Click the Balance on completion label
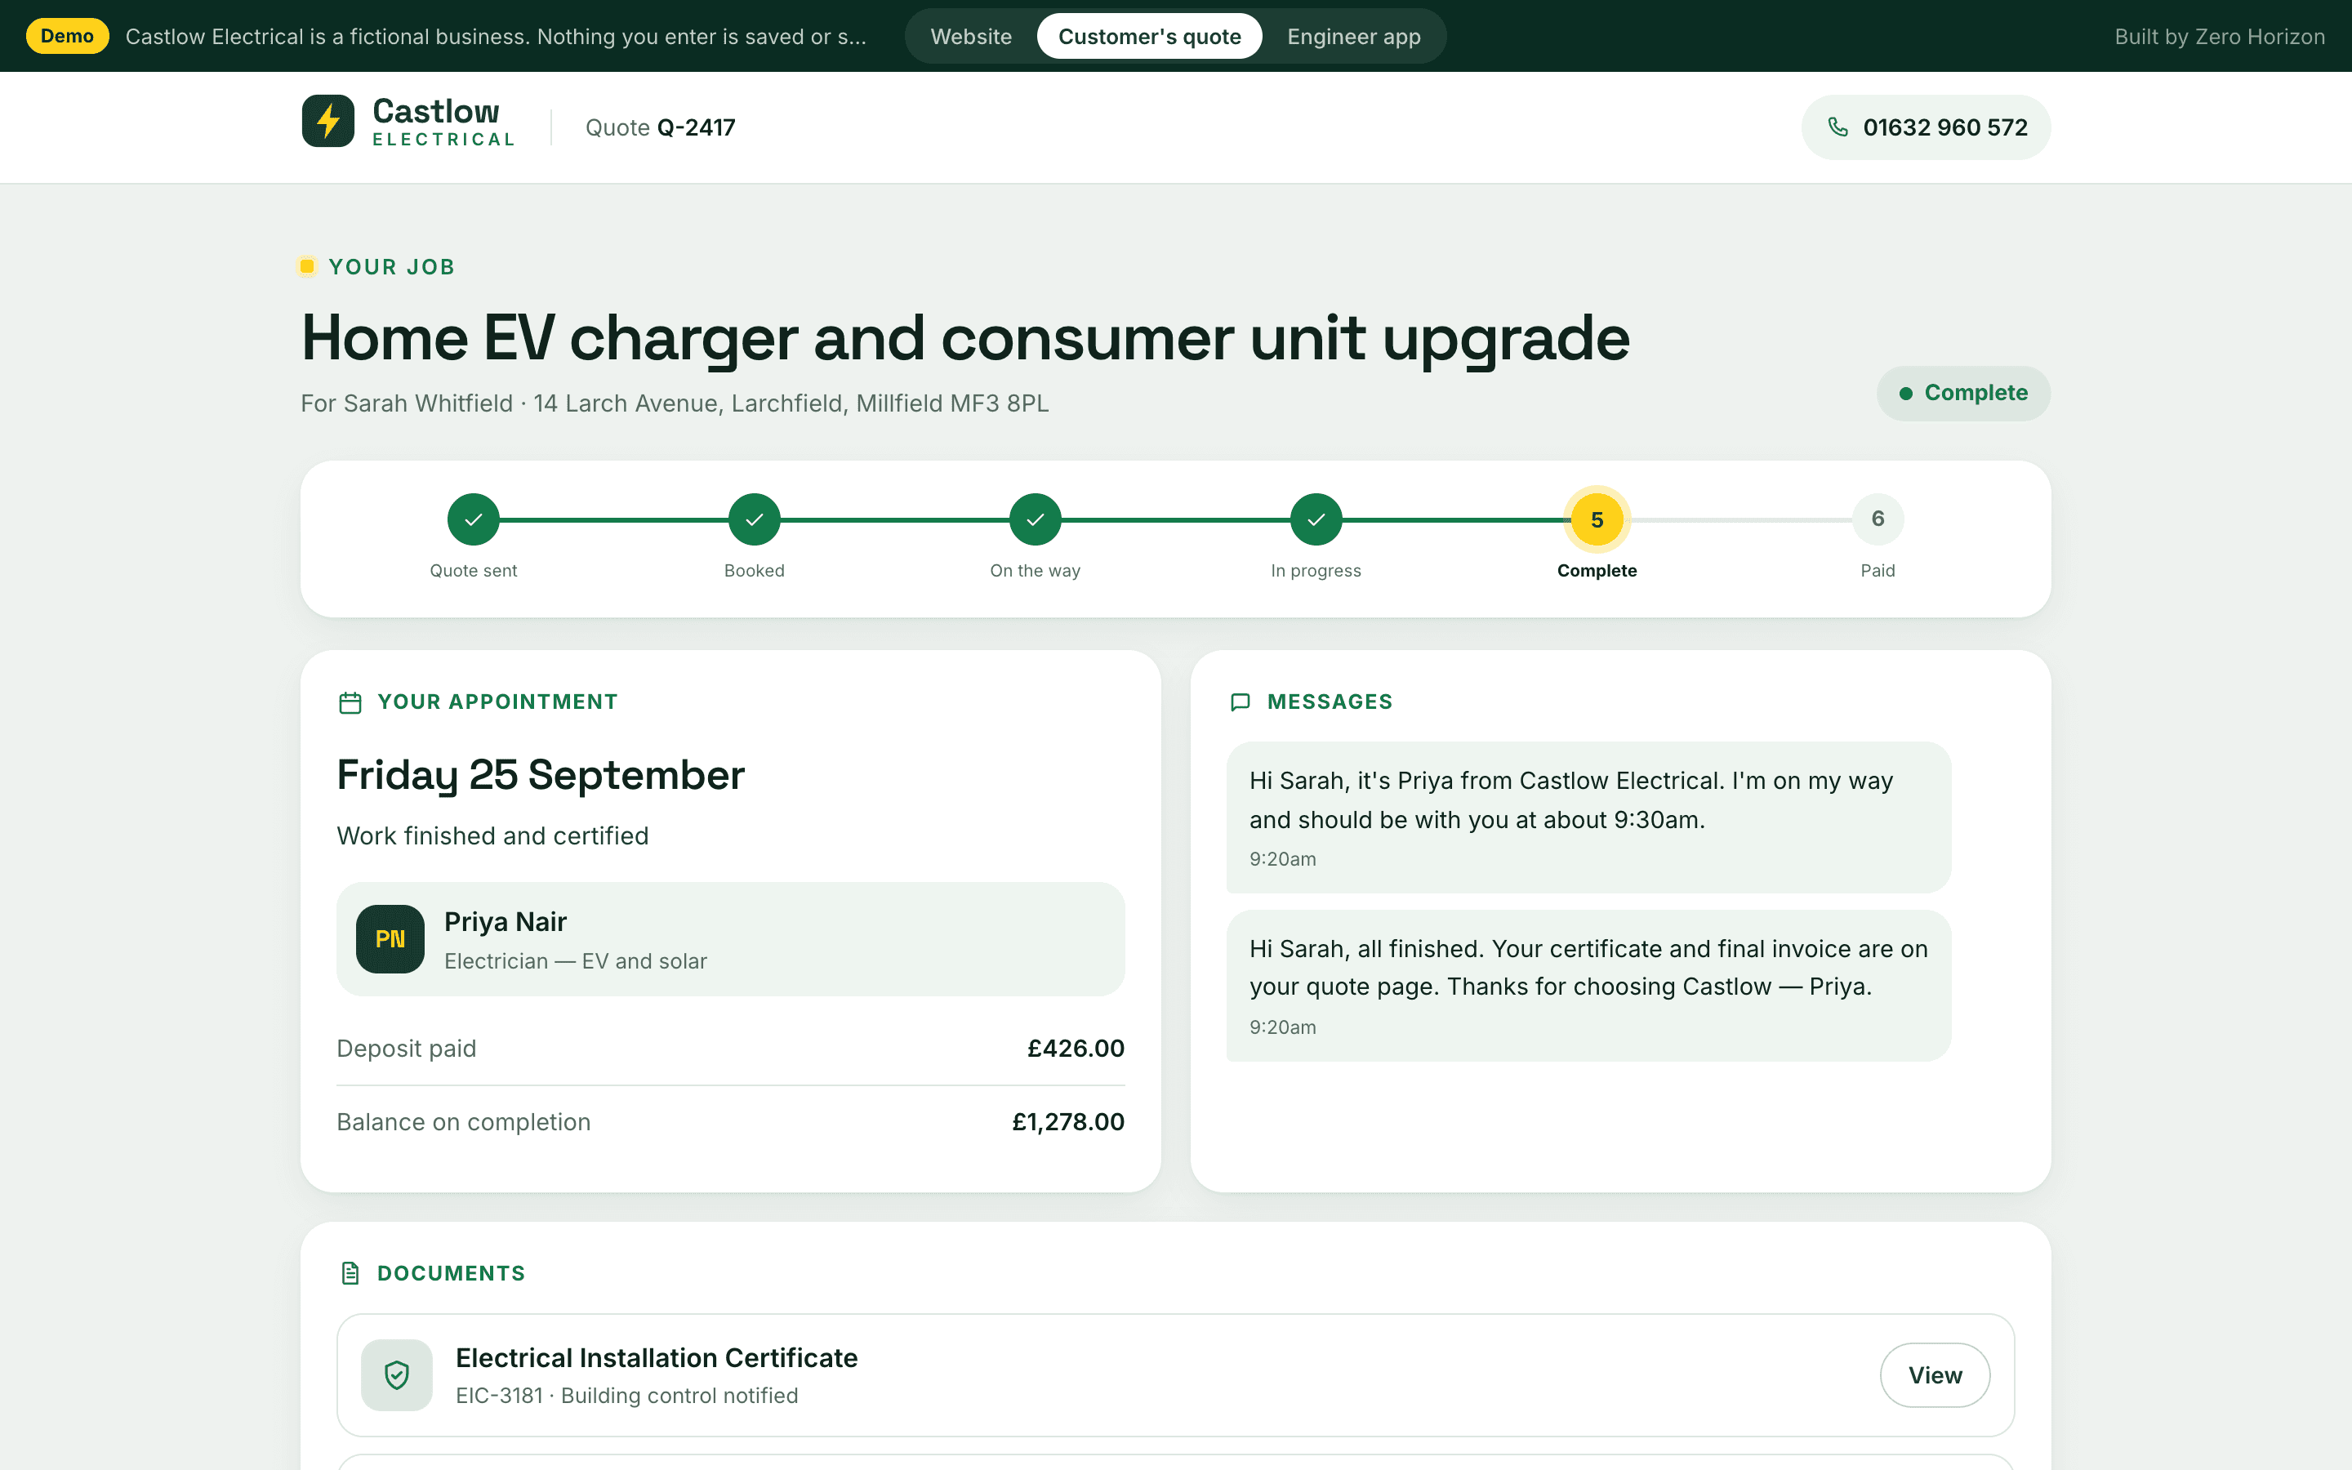Screen dimensions: 2352x1470 [x=464, y=1122]
